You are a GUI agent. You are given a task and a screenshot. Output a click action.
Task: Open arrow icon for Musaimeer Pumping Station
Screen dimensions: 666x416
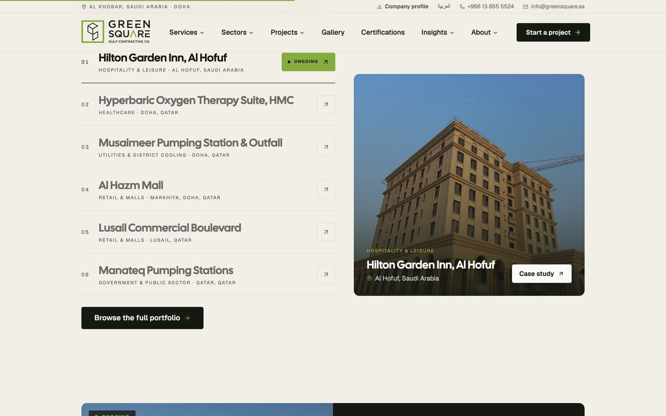(x=326, y=147)
